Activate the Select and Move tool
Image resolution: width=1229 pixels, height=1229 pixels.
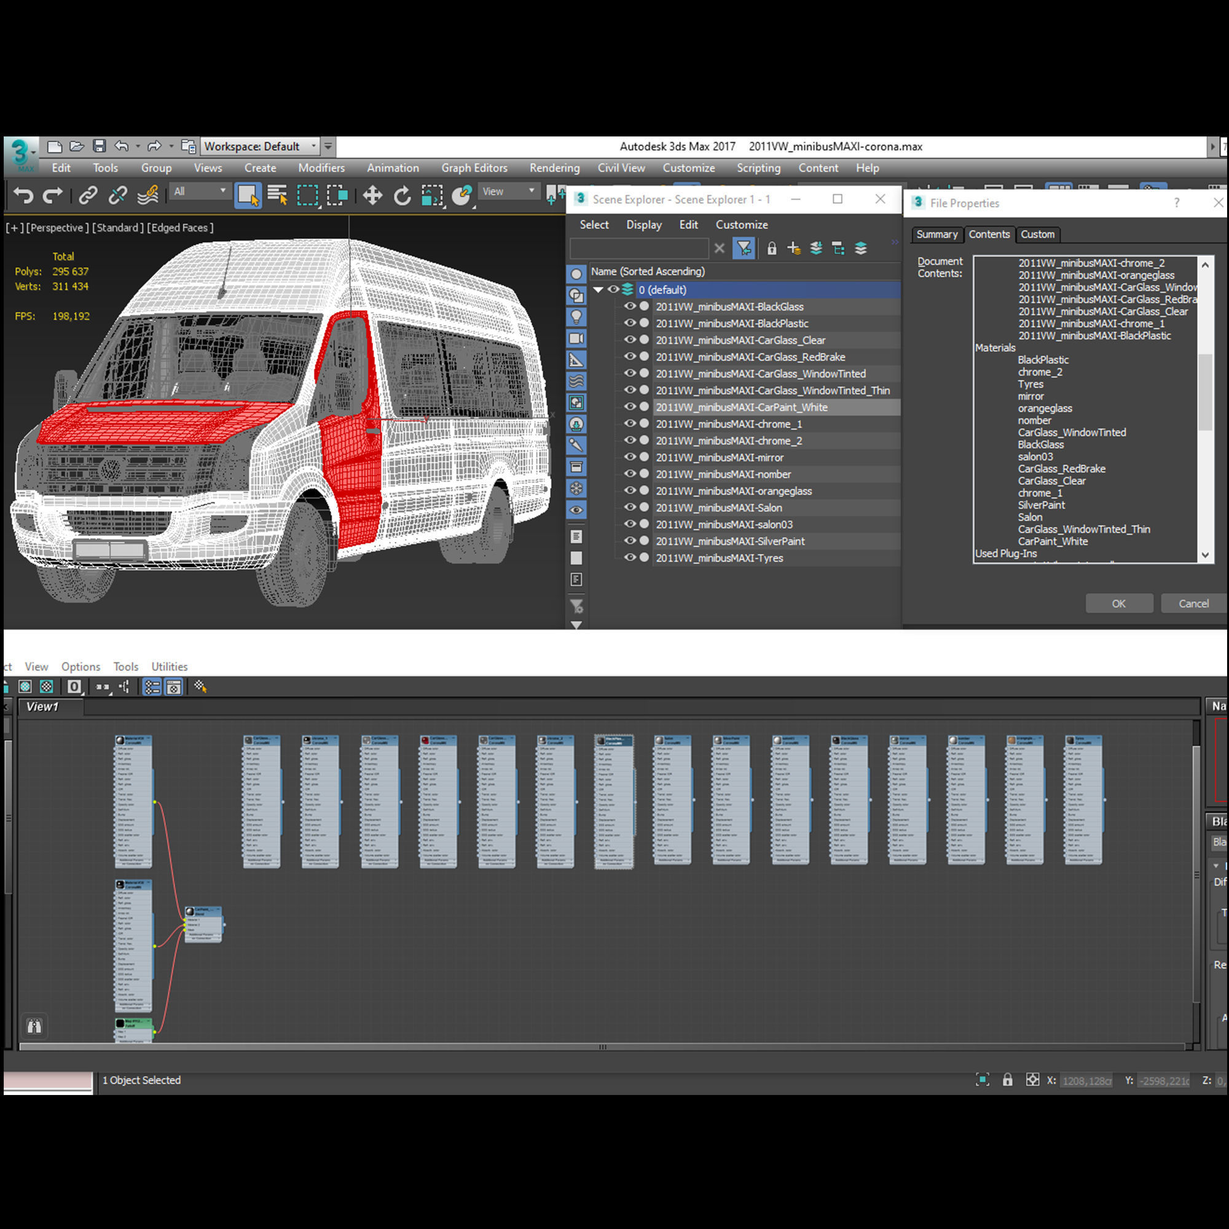372,195
